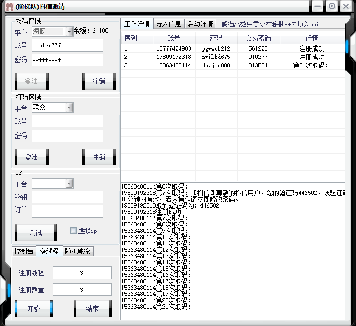Click transaction password 813554

click(x=258, y=65)
